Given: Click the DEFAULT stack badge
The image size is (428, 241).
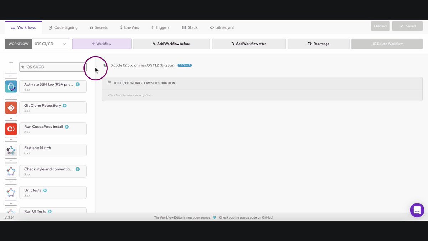Looking at the screenshot, I should [184, 65].
